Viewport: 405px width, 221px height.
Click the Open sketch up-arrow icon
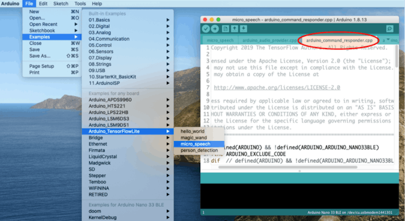pos(235,28)
